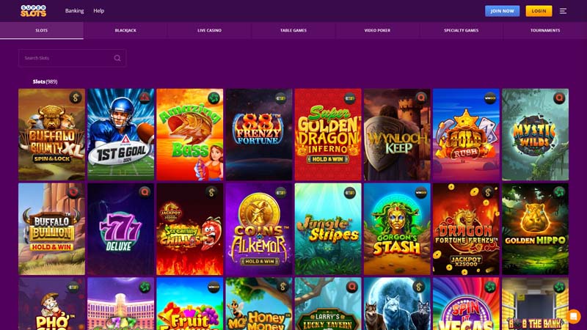Click provider badge on Honey Money

tap(282, 287)
